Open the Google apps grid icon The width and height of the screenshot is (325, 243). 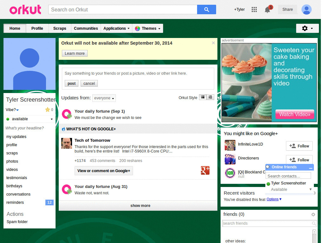pos(254,9)
